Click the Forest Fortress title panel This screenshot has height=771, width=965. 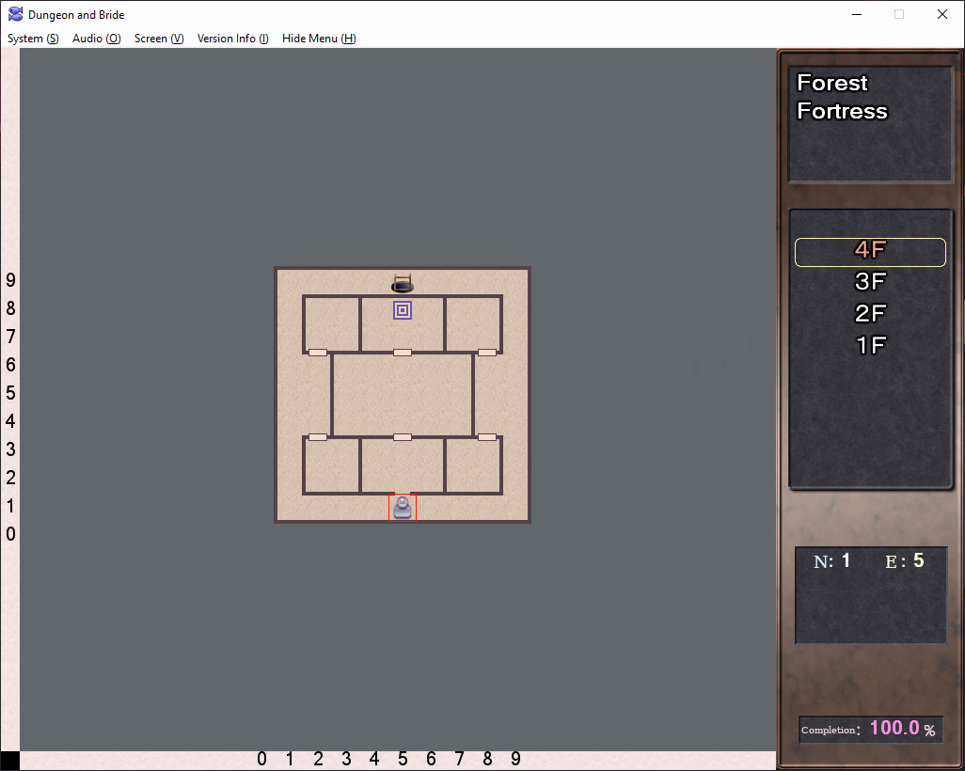pos(870,123)
